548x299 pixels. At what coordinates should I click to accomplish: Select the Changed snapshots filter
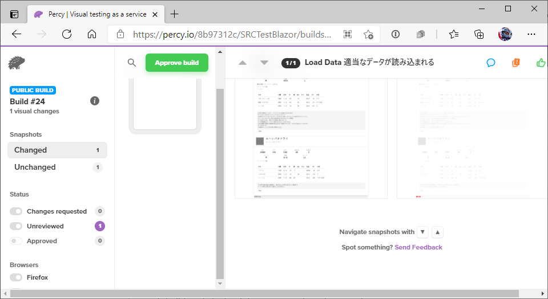[x=57, y=150]
